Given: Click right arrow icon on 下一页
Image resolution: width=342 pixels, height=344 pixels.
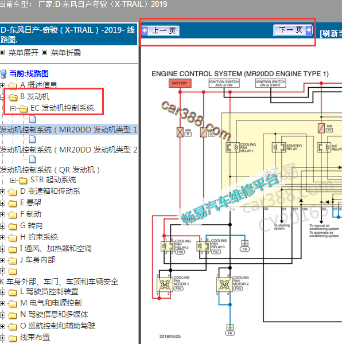Looking at the screenshot, I should [309, 30].
